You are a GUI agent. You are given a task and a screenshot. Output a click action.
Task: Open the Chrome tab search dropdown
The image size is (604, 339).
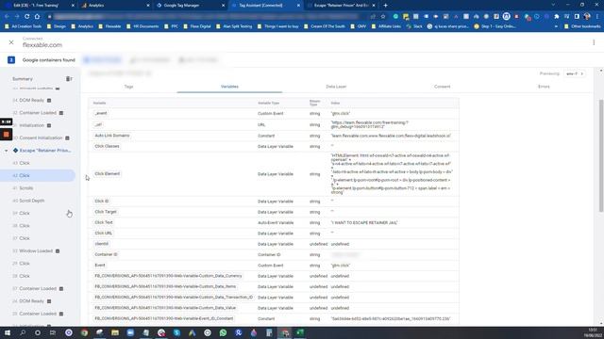point(553,5)
